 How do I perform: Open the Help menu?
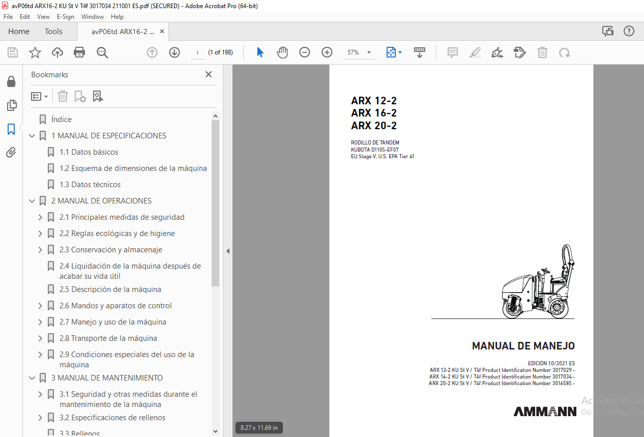[x=117, y=17]
